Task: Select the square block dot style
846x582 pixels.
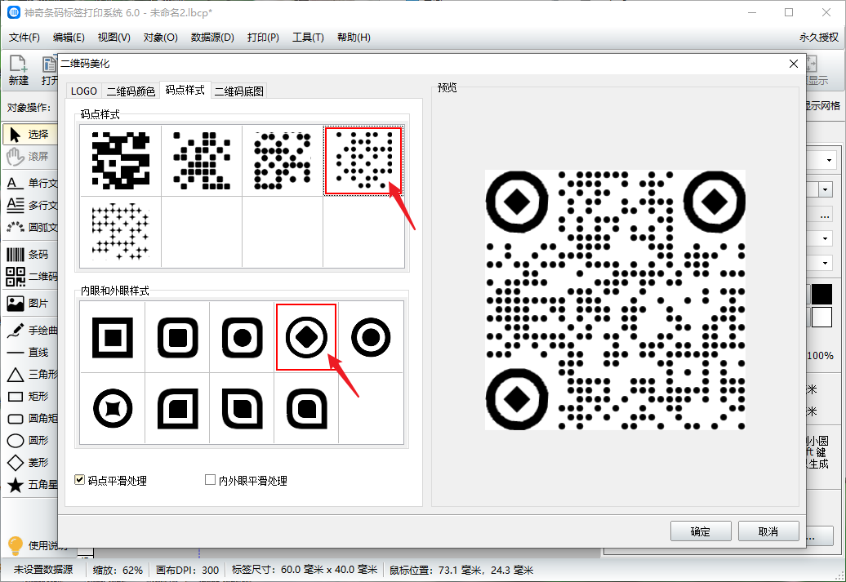Action: pyautogui.click(x=121, y=161)
